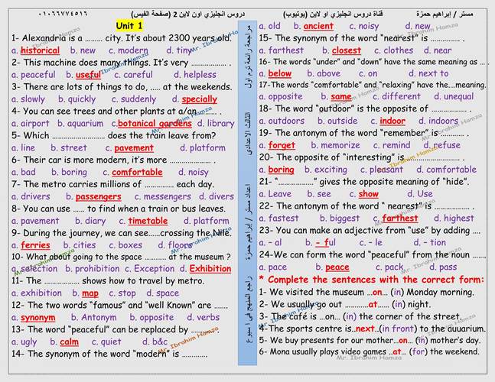Choose the option "b. exciting"

tap(325, 170)
